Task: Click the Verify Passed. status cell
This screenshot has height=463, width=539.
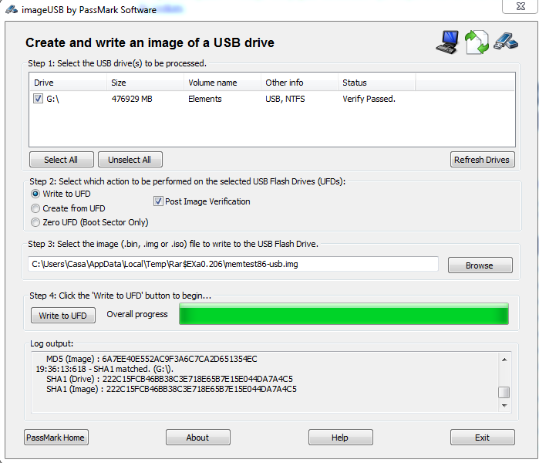Action: pyautogui.click(x=369, y=99)
